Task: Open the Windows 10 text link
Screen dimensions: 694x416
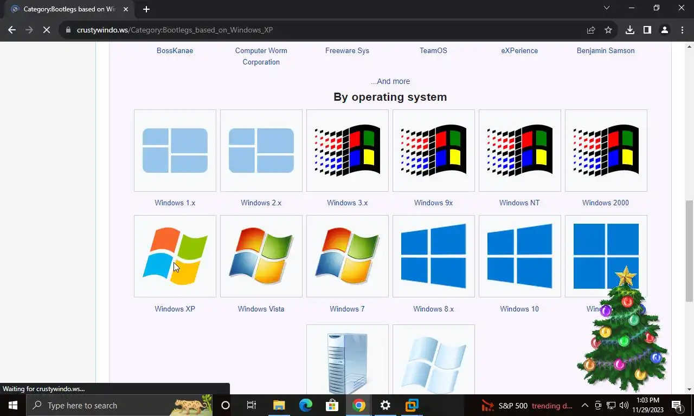Action: pyautogui.click(x=519, y=309)
